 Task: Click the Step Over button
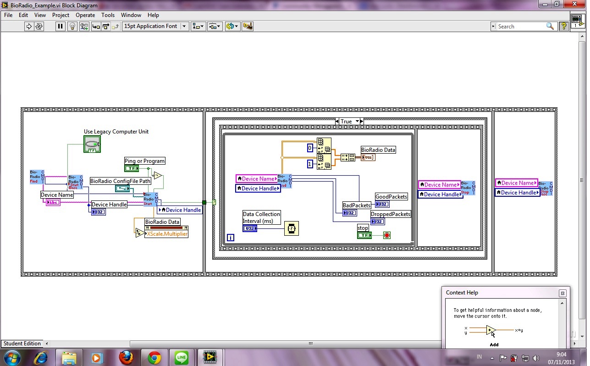(x=106, y=27)
